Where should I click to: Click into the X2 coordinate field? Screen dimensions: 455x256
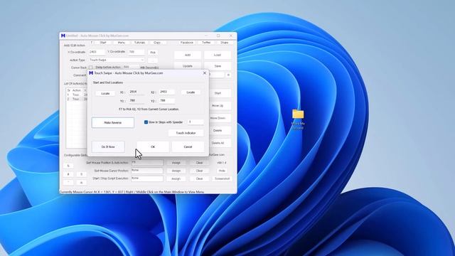[167, 92]
